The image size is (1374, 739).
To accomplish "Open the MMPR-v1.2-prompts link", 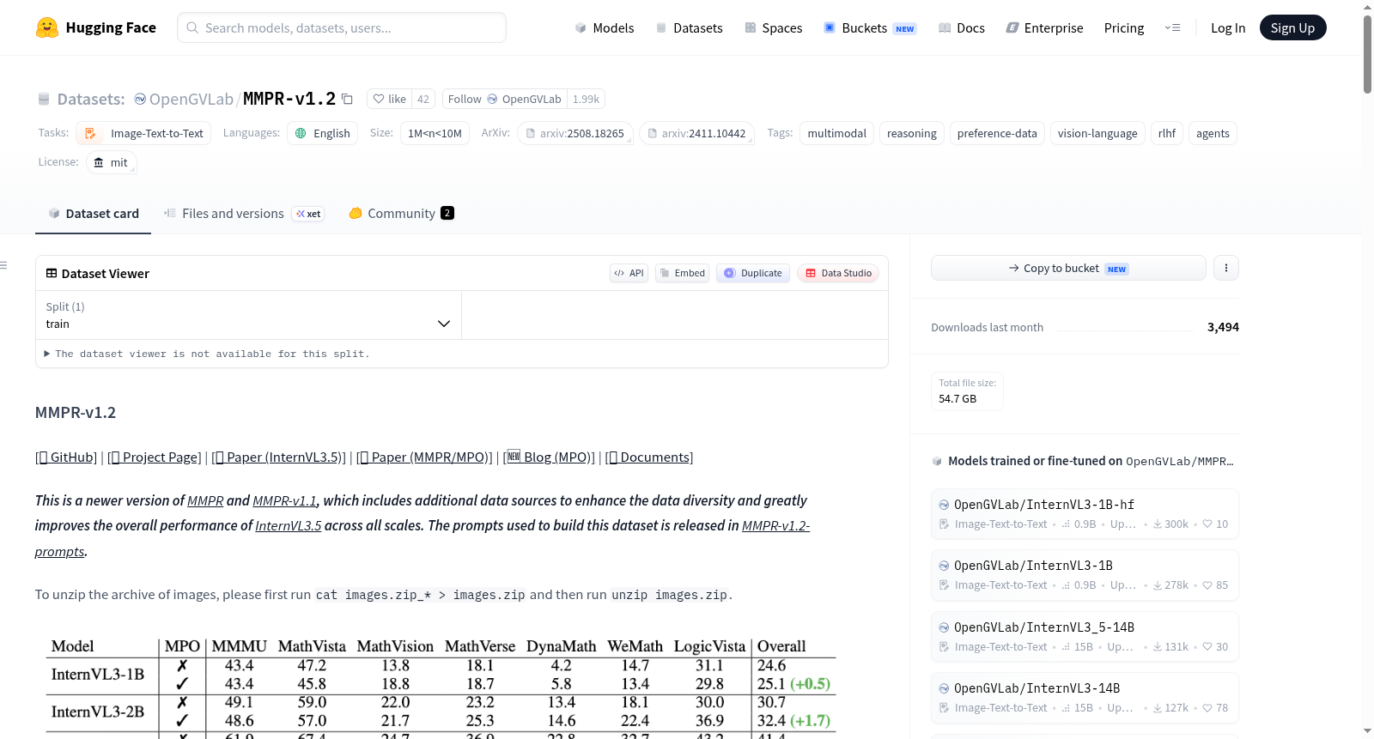I will [775, 525].
